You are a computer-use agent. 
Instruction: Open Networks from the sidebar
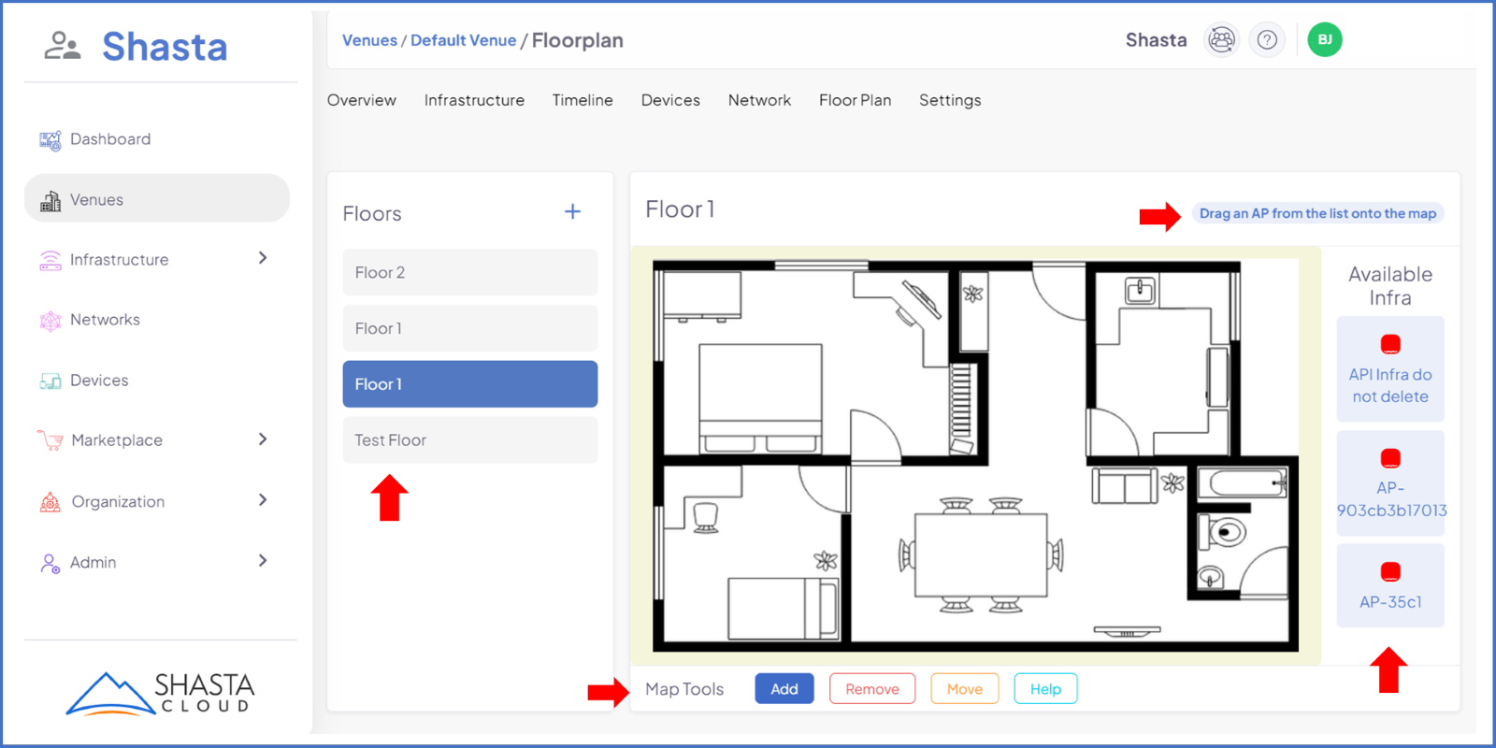(x=105, y=320)
